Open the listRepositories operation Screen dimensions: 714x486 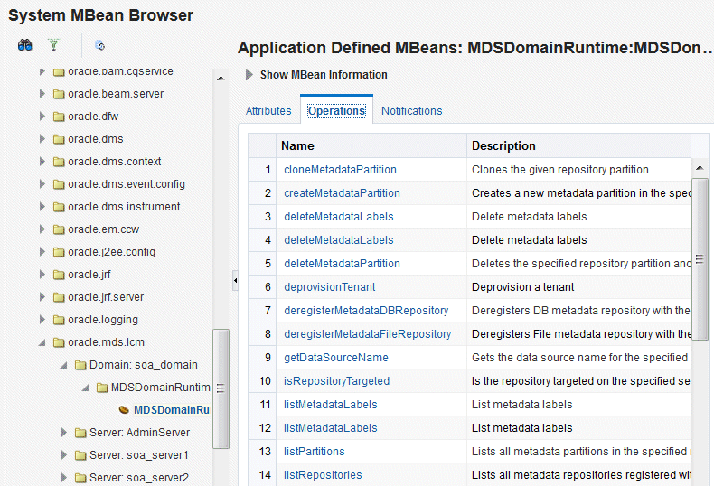tap(323, 475)
